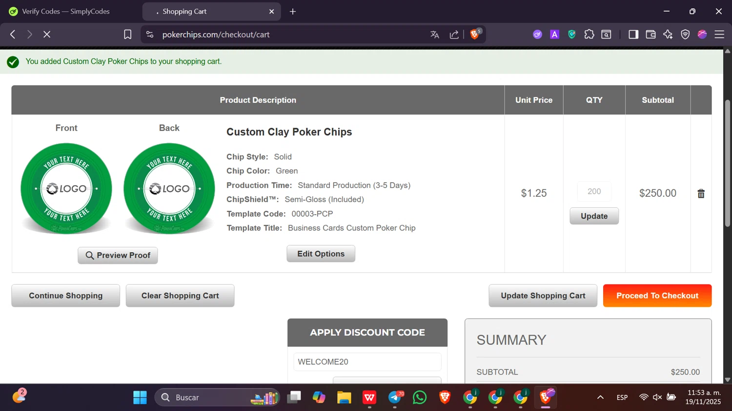Click the Preview Proof button
The width and height of the screenshot is (732, 411).
pyautogui.click(x=118, y=255)
